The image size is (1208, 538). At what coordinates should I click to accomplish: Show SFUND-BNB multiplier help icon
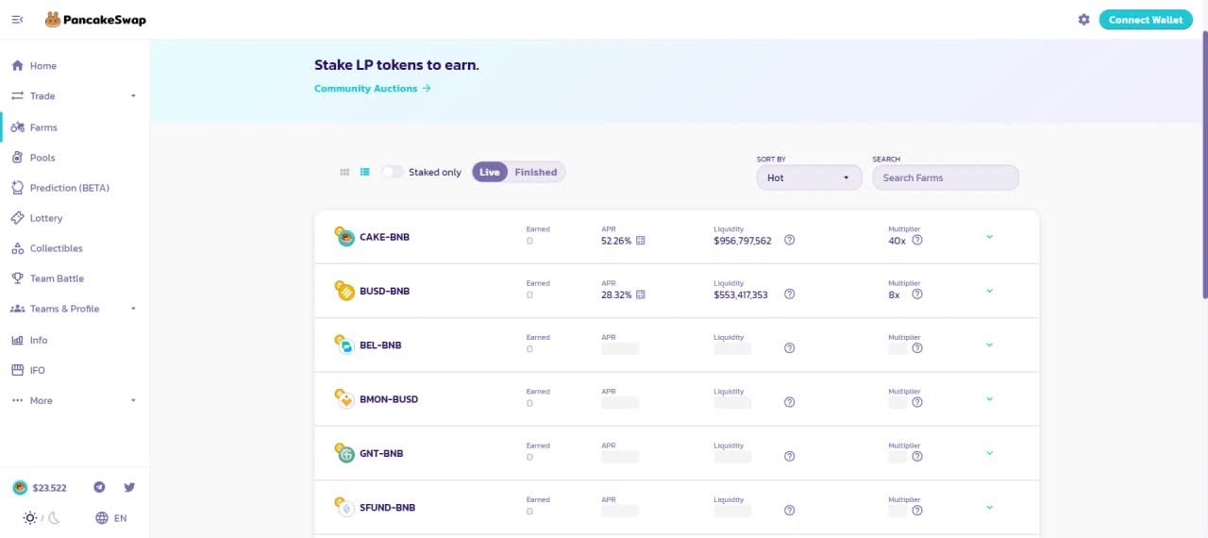(x=917, y=511)
